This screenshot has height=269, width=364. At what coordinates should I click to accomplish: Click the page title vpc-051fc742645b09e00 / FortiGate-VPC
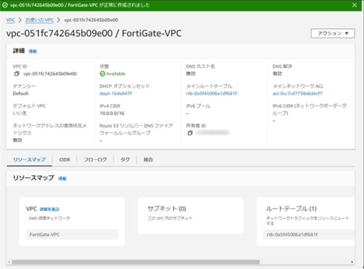tap(94, 33)
